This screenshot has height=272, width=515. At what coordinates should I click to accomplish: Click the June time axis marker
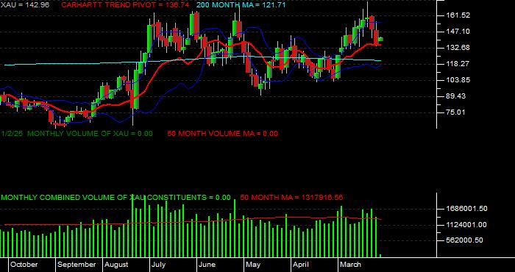pos(207,265)
